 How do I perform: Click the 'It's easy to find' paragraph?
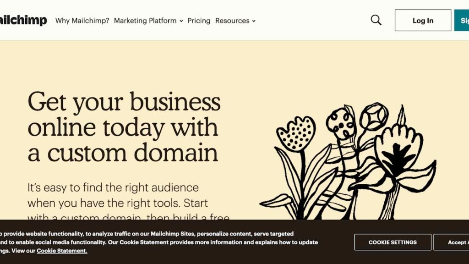pos(129,201)
